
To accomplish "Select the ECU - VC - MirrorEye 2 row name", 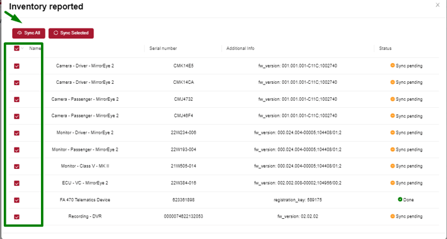I will pos(85,183).
